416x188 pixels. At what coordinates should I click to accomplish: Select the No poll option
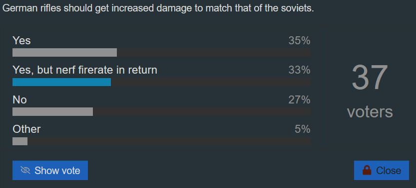(x=19, y=100)
